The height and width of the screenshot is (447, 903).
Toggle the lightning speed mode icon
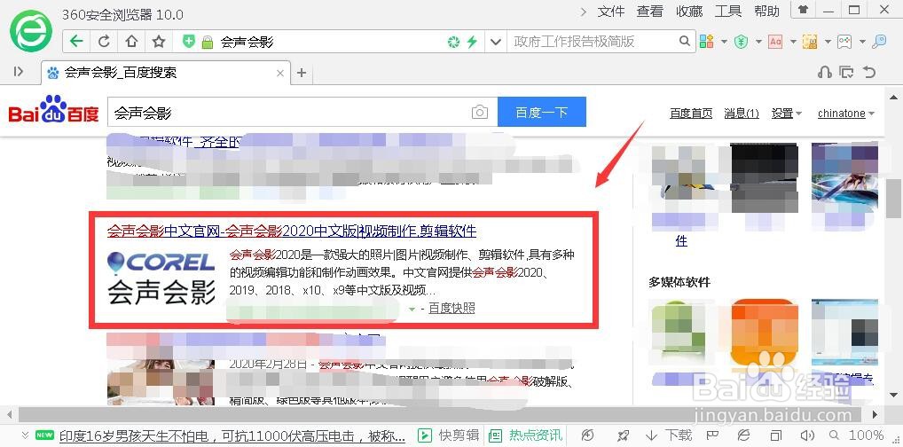[472, 42]
